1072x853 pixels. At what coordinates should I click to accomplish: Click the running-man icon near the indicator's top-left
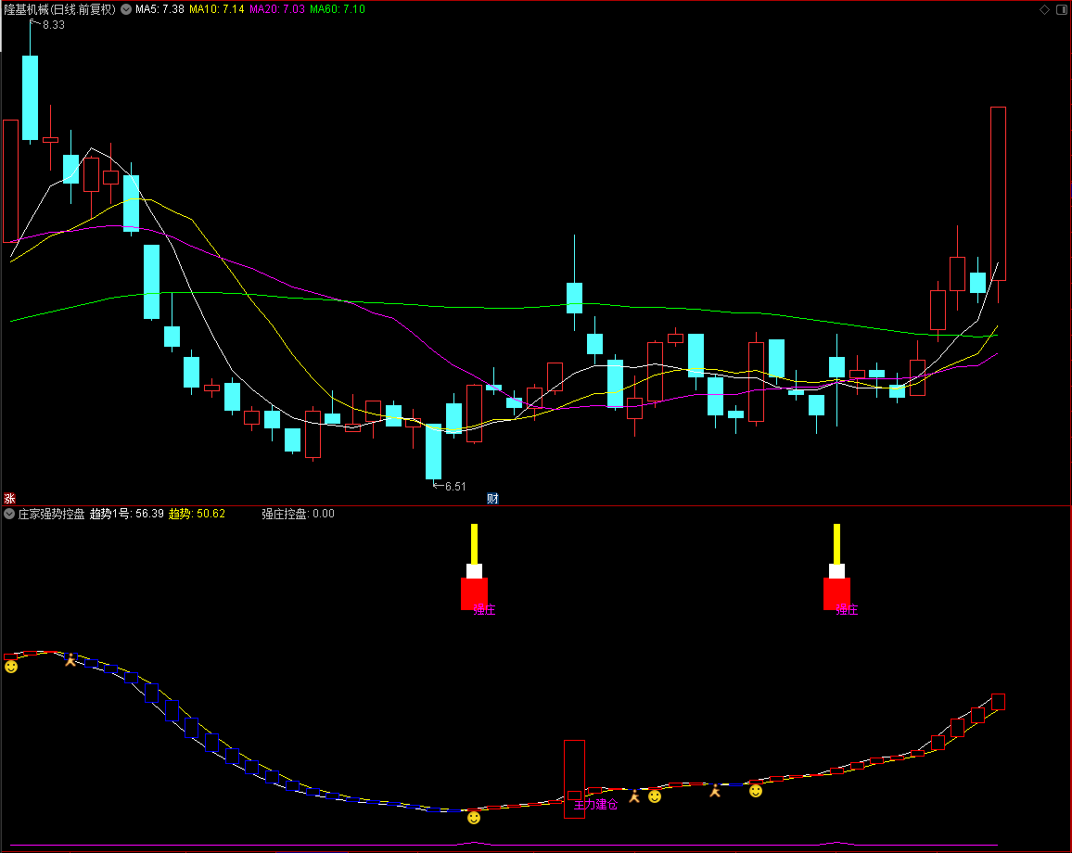(x=70, y=659)
